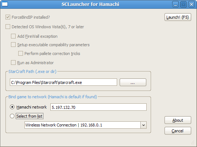This screenshot has height=147, width=197.
Task: Close the SCLauncher for Hamachi window
Action: tap(192, 4)
